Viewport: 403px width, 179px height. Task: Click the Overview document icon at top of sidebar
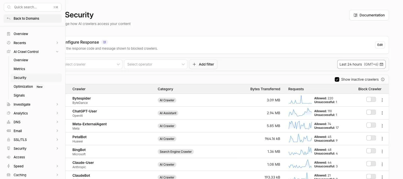pyautogui.click(x=9, y=34)
